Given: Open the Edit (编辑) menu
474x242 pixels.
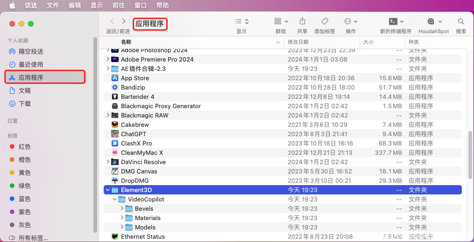Looking at the screenshot, I should click(75, 5).
